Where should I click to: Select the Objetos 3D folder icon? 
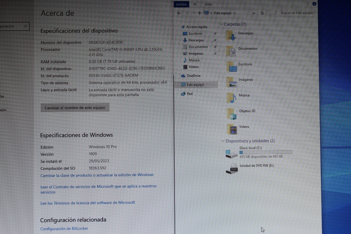[x=232, y=114]
